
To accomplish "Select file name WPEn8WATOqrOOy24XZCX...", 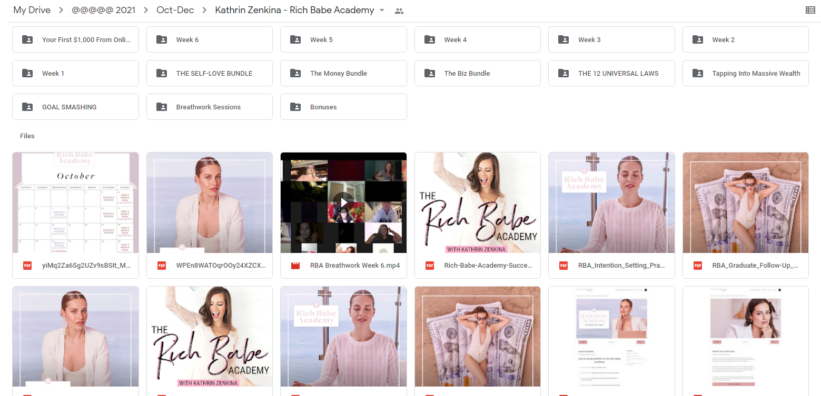I will pos(221,266).
